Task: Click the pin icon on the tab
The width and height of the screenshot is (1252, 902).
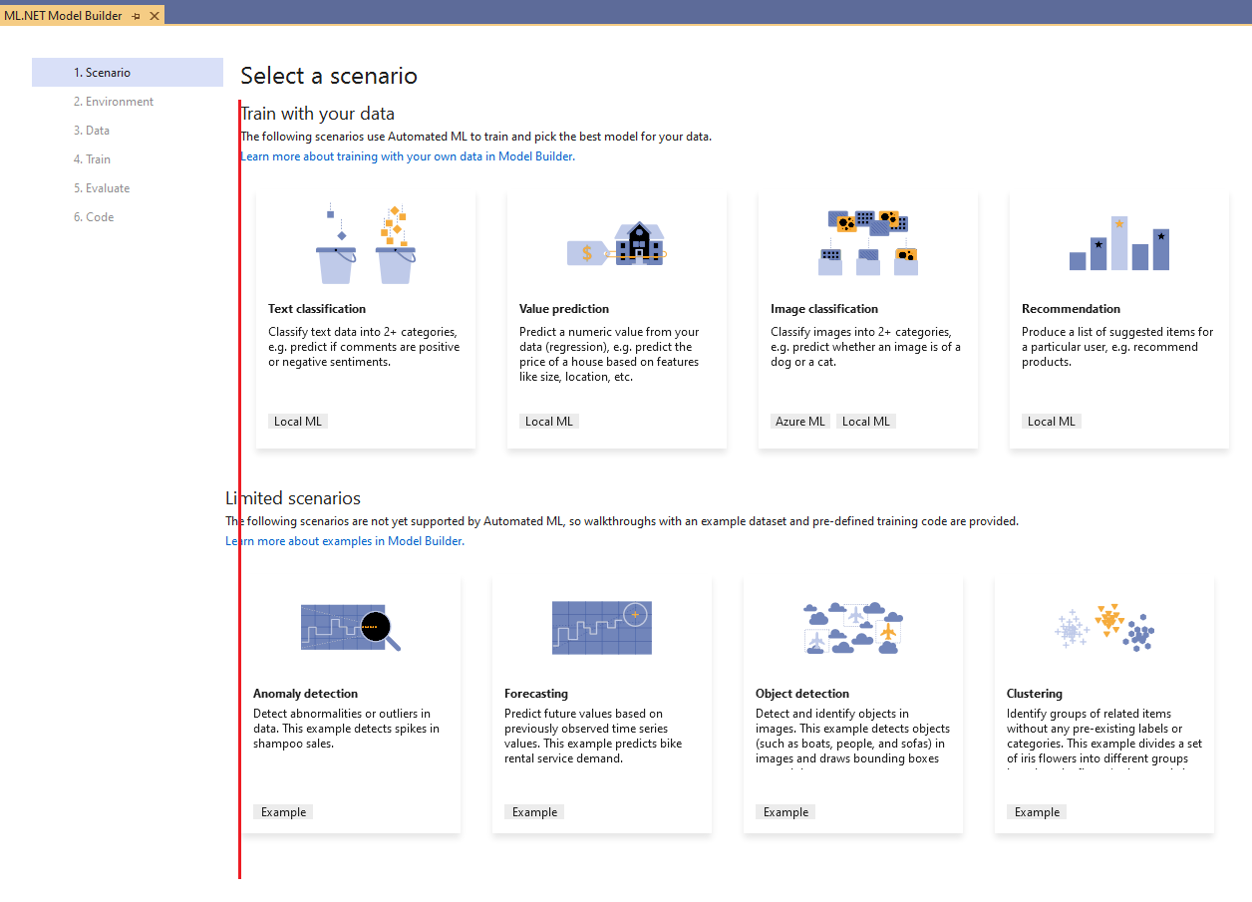Action: [x=138, y=15]
